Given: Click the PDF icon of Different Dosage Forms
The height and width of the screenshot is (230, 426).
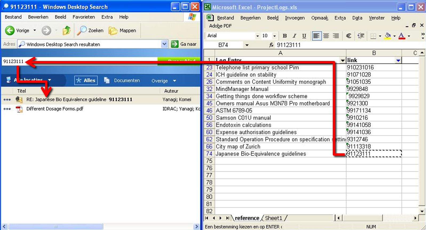Looking at the screenshot, I should tap(19, 109).
